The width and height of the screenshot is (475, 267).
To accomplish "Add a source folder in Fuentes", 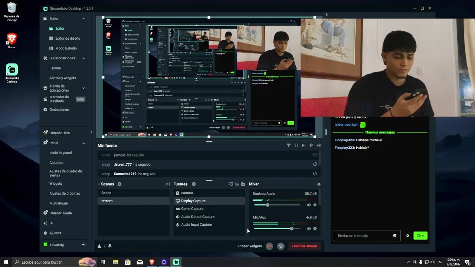I will tap(243, 184).
